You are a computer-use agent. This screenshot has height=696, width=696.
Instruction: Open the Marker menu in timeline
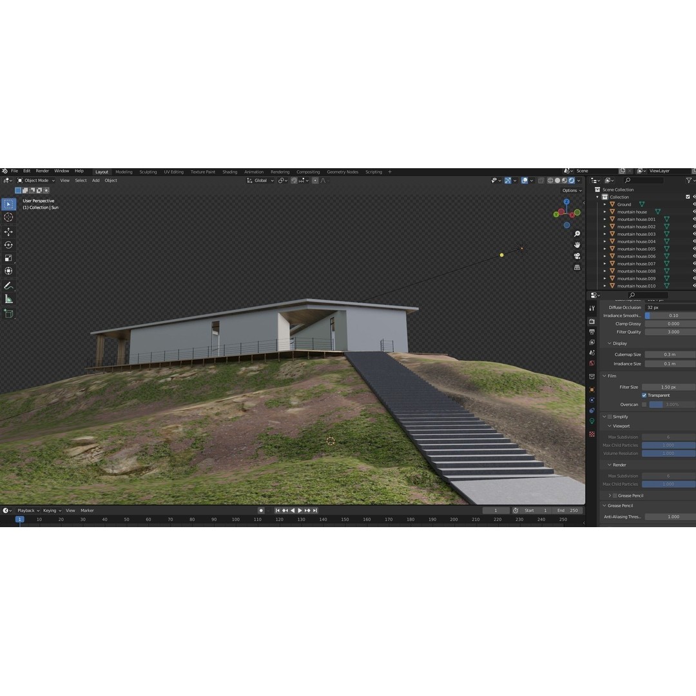pos(87,510)
